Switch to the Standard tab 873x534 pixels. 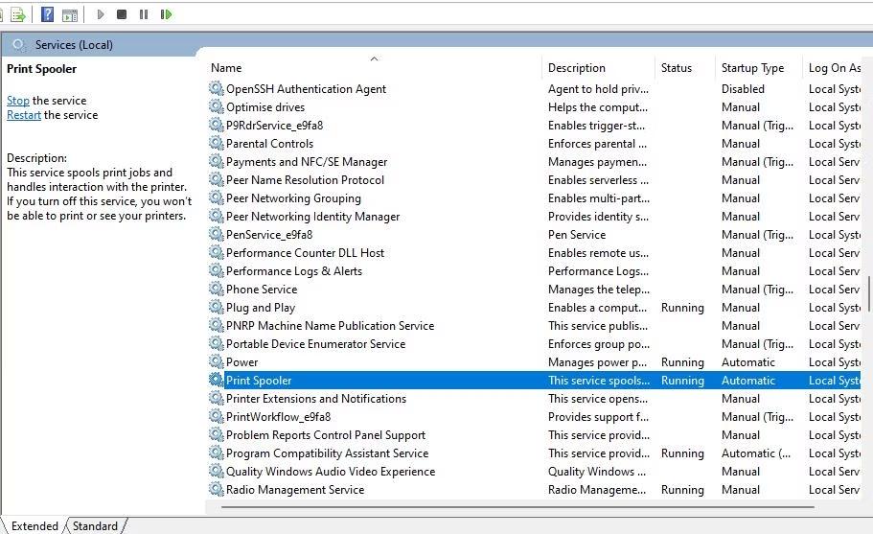point(95,525)
